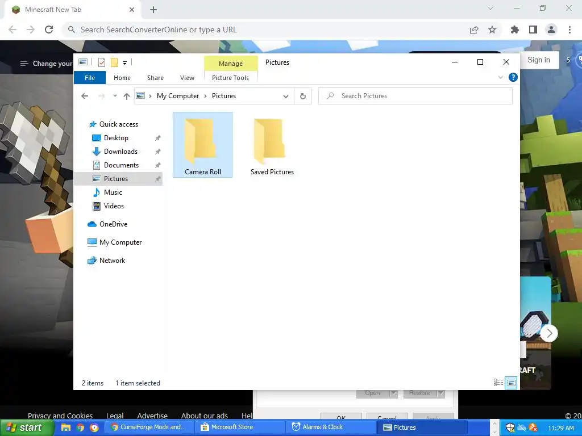Open the recent locations dropdown arrow
The height and width of the screenshot is (436, 582).
[115, 96]
